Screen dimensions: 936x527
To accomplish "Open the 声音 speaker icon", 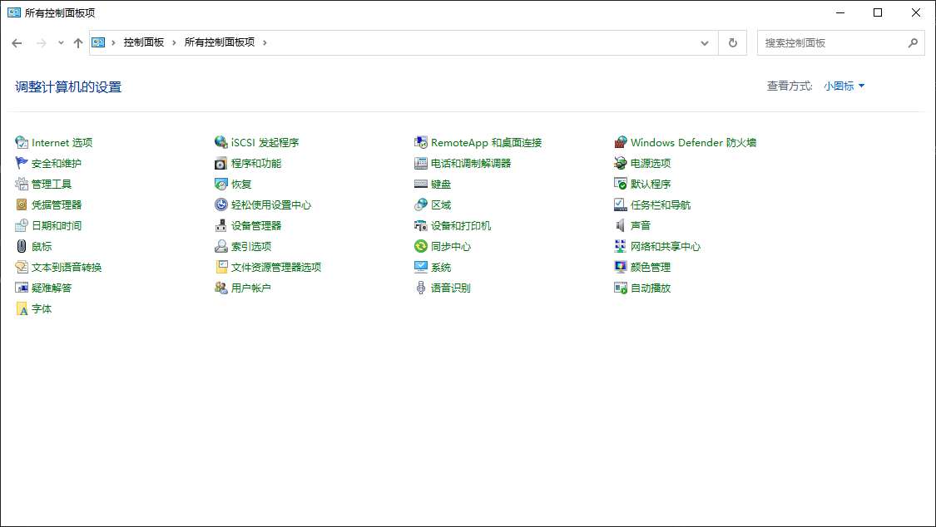I will (x=621, y=226).
